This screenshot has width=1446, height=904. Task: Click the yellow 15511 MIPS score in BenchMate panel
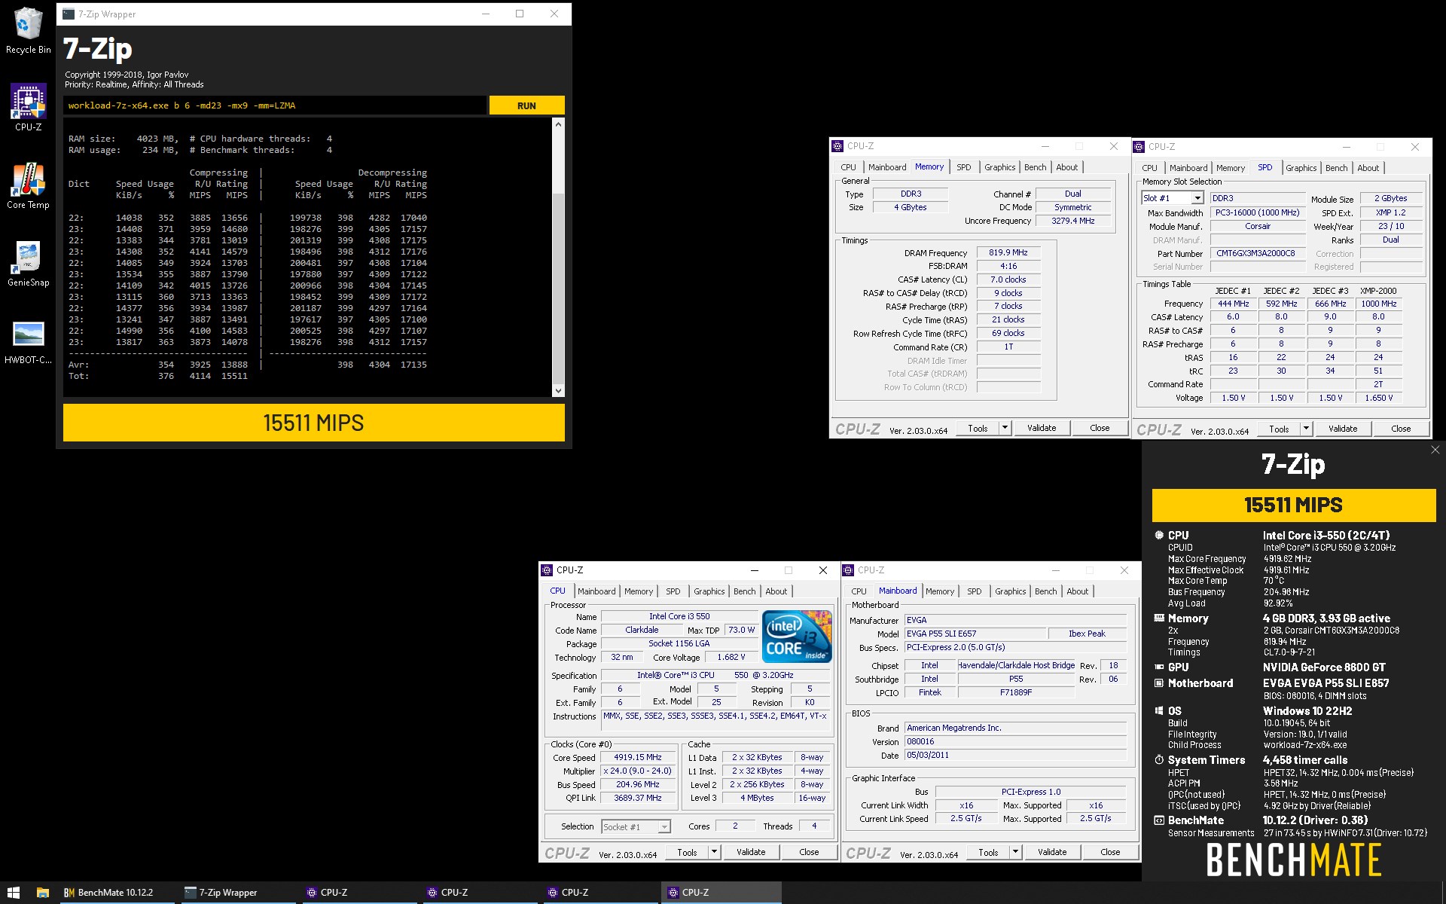1294,505
